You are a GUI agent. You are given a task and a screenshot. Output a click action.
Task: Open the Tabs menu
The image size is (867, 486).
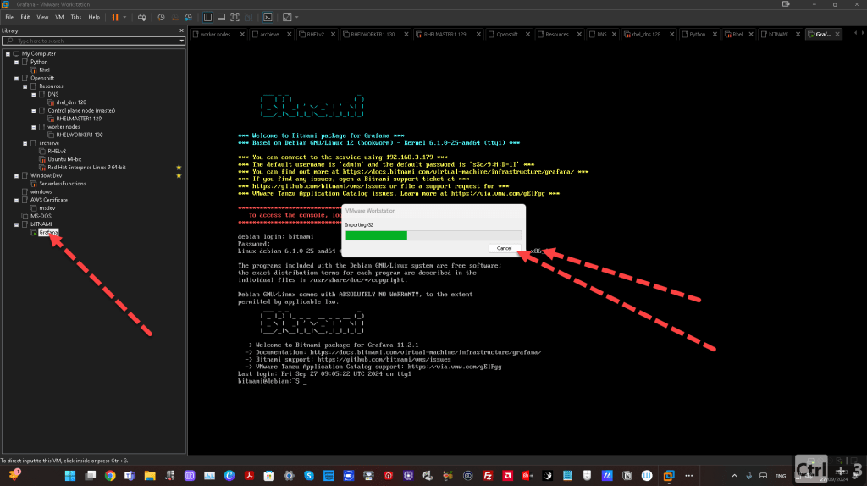tap(75, 17)
